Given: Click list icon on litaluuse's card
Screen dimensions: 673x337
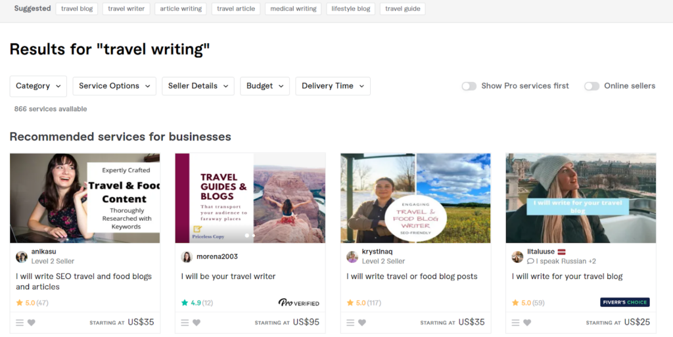Looking at the screenshot, I should point(516,323).
